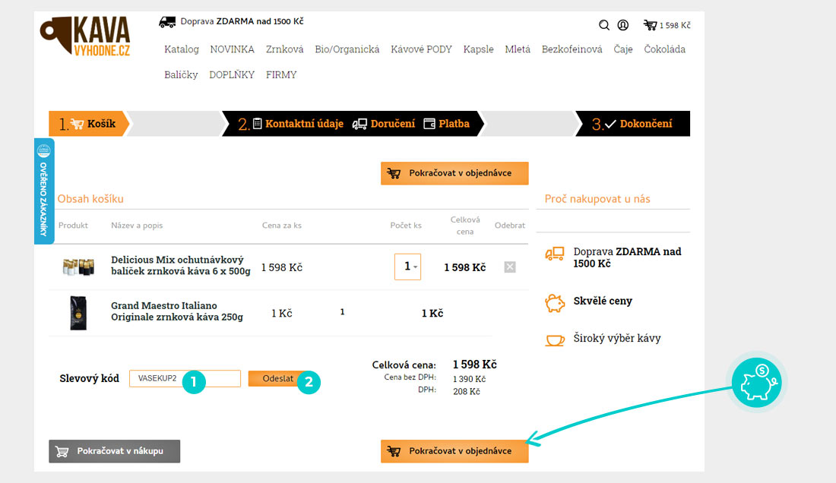Open the cart icon showing 1 598 Kč
Viewport: 836px width, 483px height.
click(x=667, y=25)
